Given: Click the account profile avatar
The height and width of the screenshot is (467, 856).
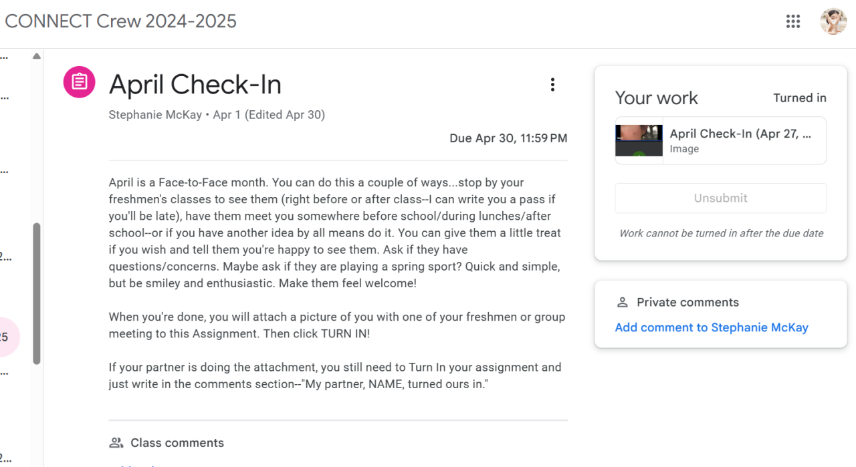Looking at the screenshot, I should coord(833,21).
